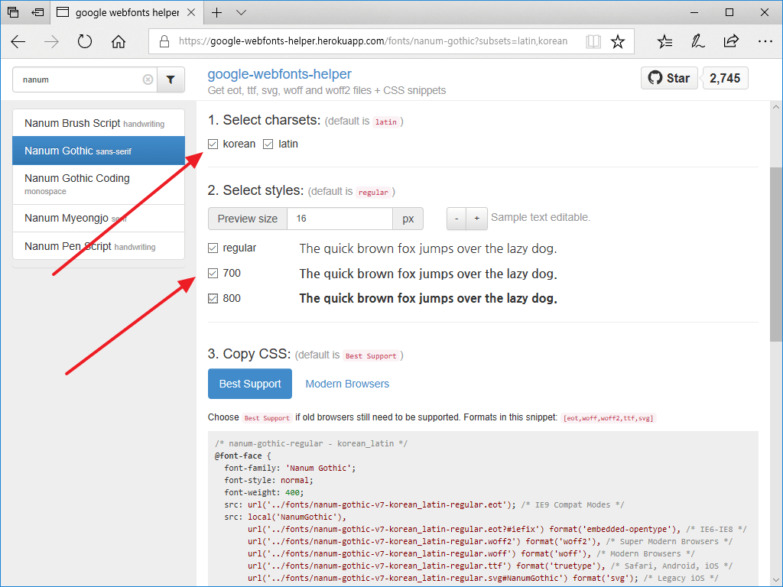Go to the Home page icon
Screen dimensions: 783x587
pos(119,41)
